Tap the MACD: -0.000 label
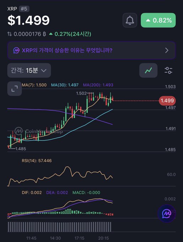 [x=86, y=193]
